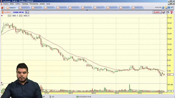Click the Cartezyan logo beside Arquivo

click(x=1, y=4)
